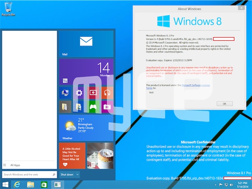Open File Explorer from taskbar

point(30,185)
